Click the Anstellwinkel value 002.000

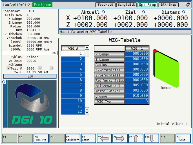137,91
